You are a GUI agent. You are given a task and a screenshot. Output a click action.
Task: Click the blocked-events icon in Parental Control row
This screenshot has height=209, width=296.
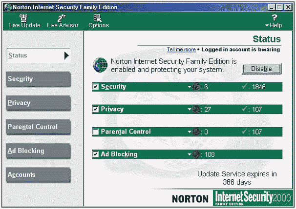click(x=196, y=132)
